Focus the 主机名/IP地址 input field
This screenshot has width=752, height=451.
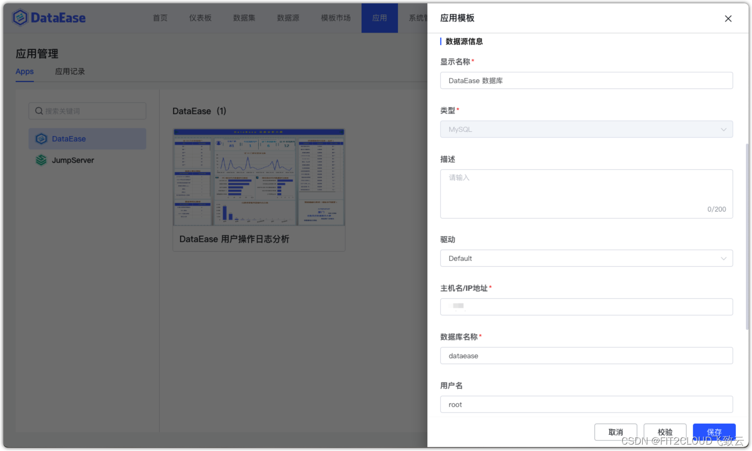[x=586, y=307]
